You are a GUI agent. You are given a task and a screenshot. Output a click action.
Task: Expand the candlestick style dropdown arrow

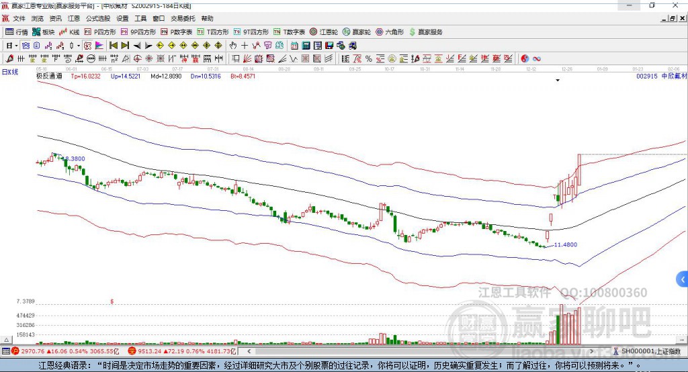79,46
